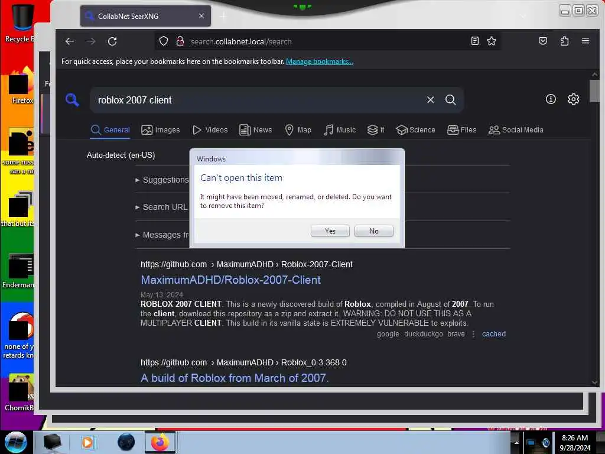This screenshot has width=605, height=454.
Task: Switch to the Images search tab
Action: coord(161,130)
